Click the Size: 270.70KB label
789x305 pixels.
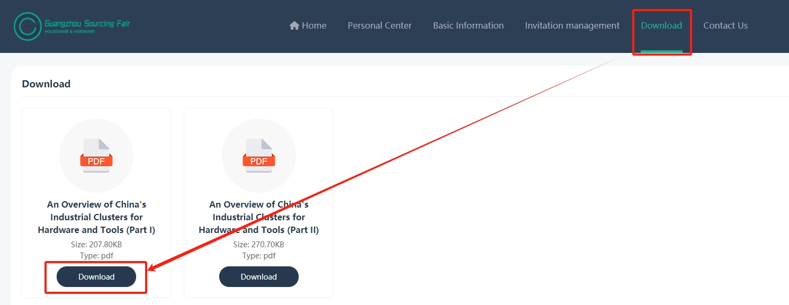[258, 245]
